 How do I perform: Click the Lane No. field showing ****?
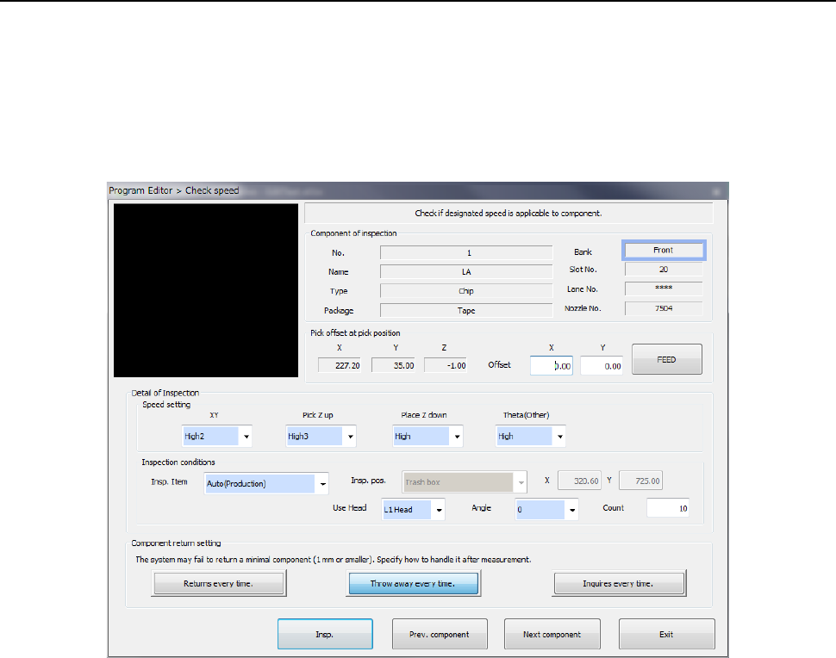(x=664, y=289)
